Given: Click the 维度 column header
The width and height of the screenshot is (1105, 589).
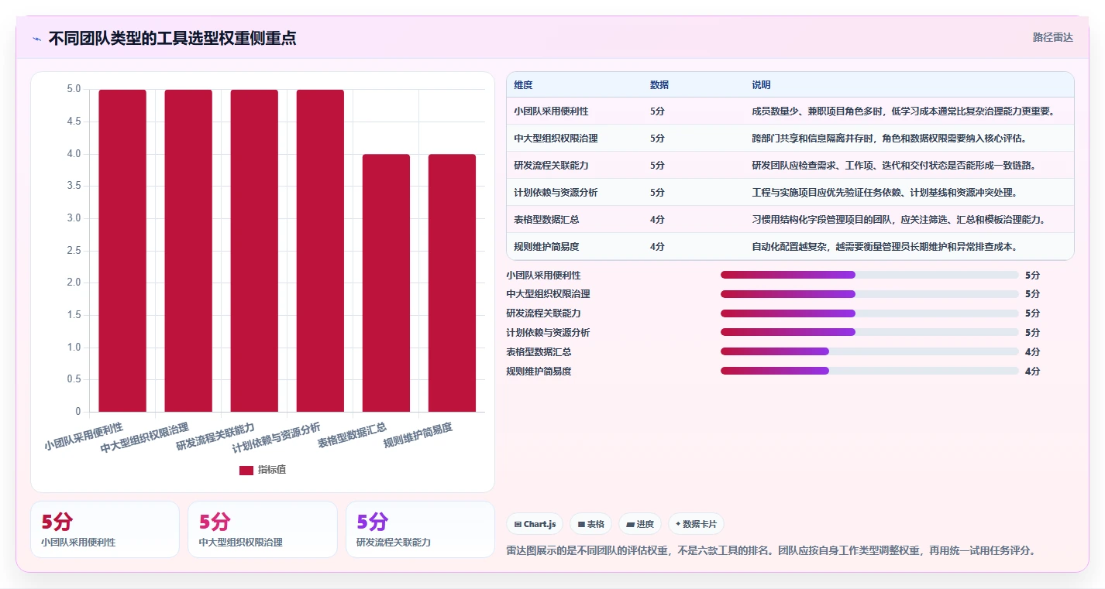Looking at the screenshot, I should pyautogui.click(x=523, y=84).
